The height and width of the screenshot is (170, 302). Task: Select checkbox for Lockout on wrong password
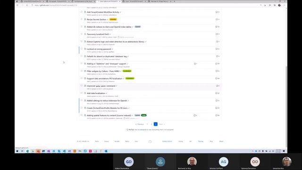pos(82,49)
